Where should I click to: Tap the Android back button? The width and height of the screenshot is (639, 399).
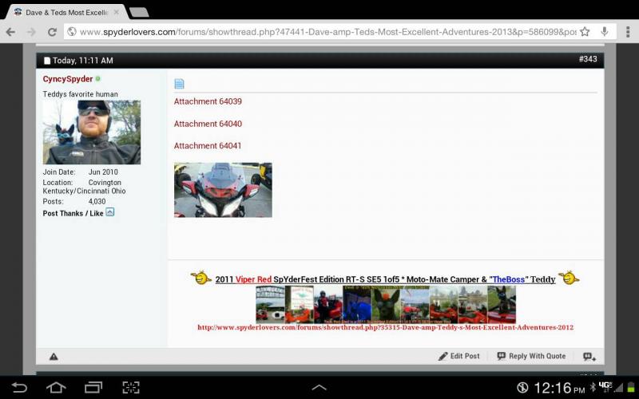pos(18,387)
